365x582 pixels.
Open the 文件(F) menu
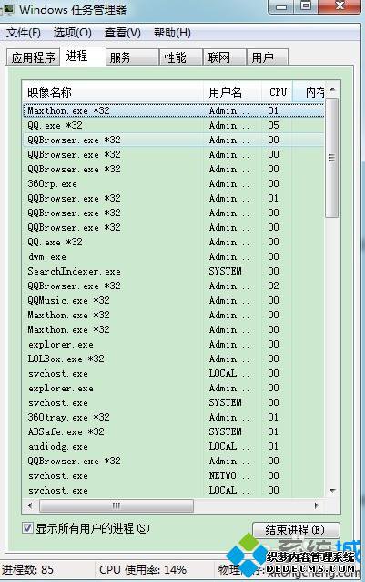tap(24, 33)
